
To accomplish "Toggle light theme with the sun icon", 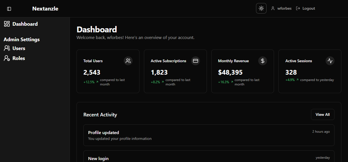I will (x=261, y=8).
